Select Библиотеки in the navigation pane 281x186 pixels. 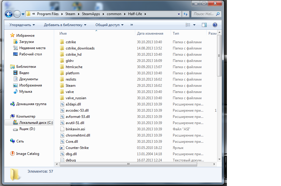click(x=26, y=67)
